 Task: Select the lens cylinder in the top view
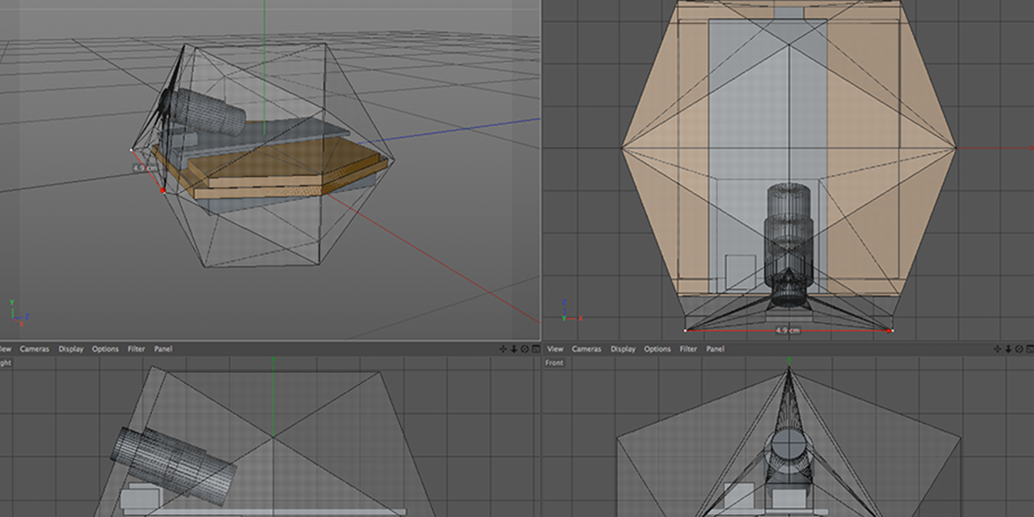[x=788, y=245]
